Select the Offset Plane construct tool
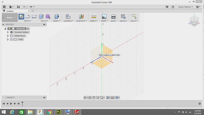The width and height of the screenshot is (204, 115). (81, 17)
